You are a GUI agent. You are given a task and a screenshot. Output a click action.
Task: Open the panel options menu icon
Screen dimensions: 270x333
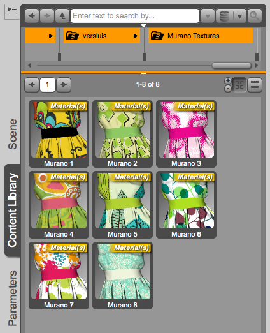point(12,11)
